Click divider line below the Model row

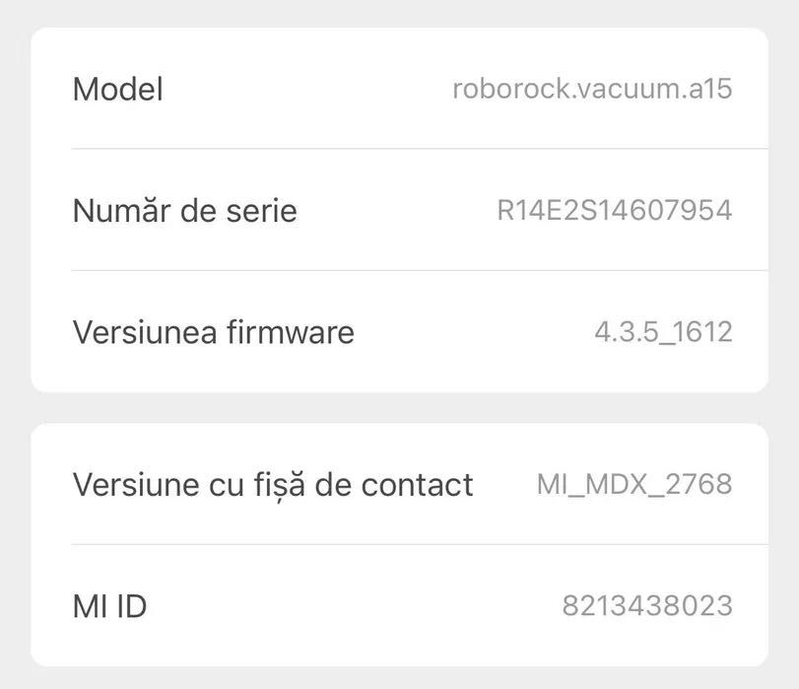pyautogui.click(x=419, y=149)
